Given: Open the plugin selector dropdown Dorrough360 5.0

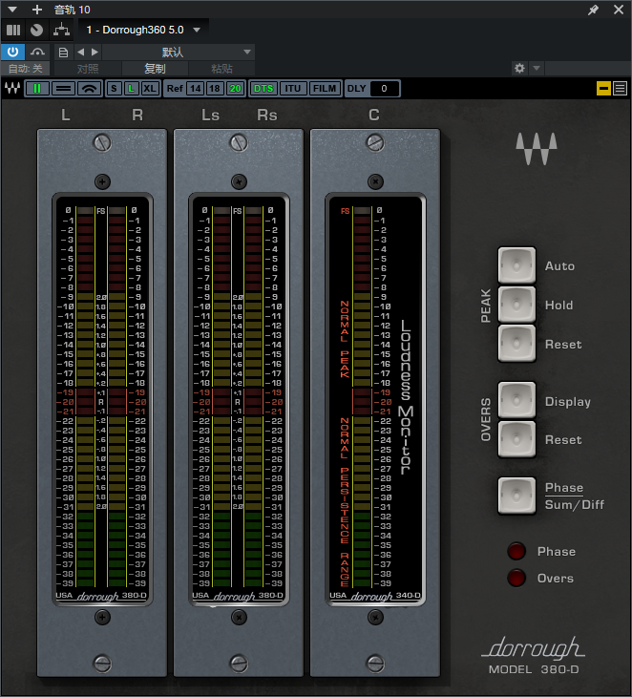Looking at the screenshot, I should coord(143,30).
